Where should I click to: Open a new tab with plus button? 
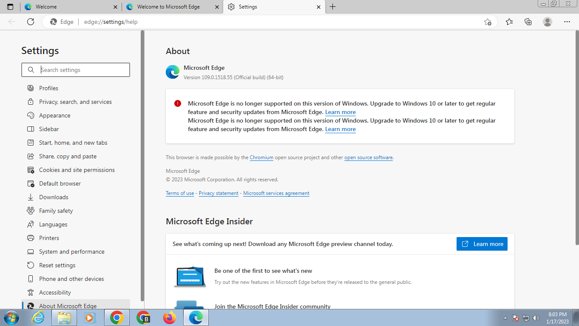[332, 7]
